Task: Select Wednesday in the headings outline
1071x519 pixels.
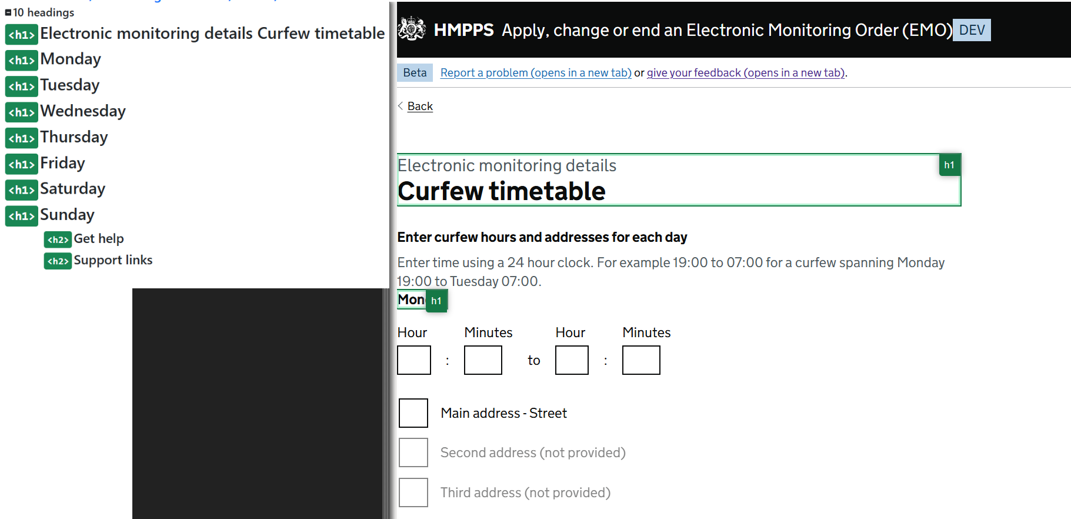Action: tap(83, 111)
